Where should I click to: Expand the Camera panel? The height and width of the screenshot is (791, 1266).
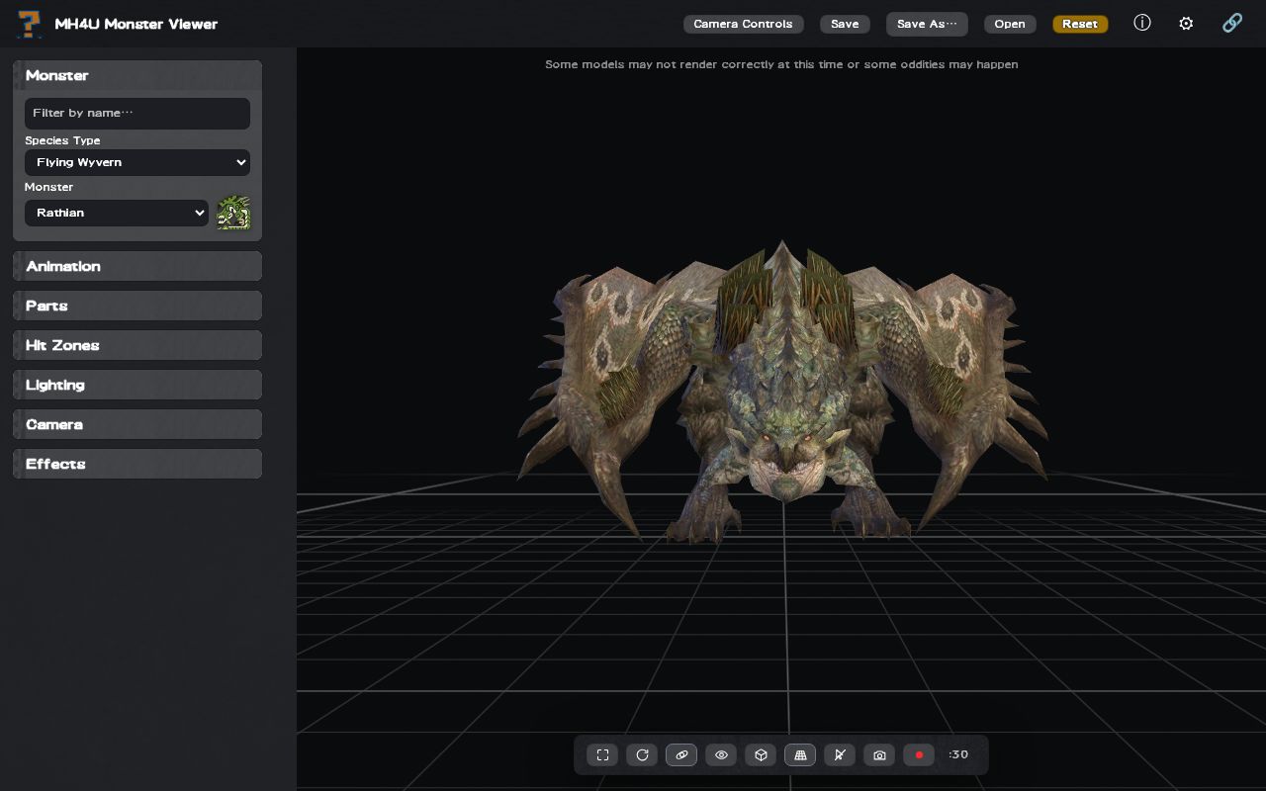pos(137,424)
